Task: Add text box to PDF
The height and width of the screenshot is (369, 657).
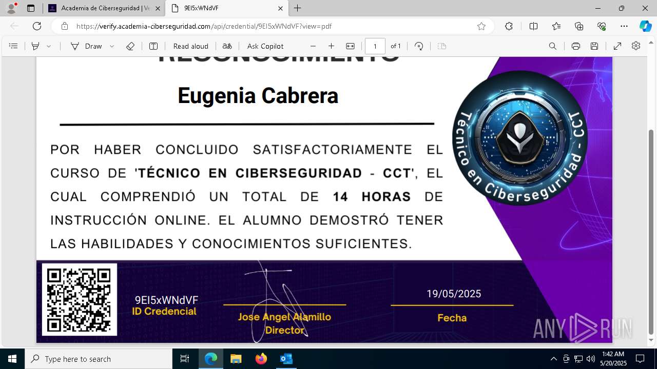Action: click(153, 46)
